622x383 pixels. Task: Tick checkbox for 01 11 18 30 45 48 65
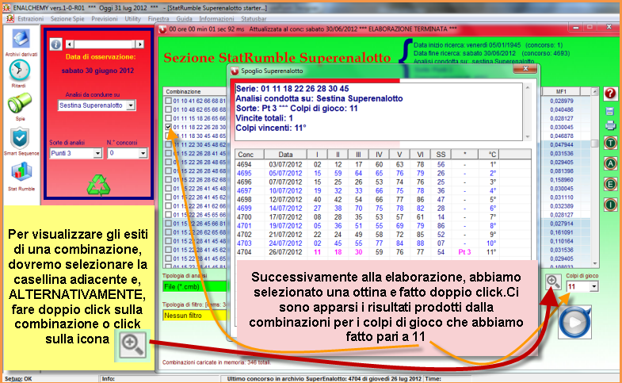[168, 136]
